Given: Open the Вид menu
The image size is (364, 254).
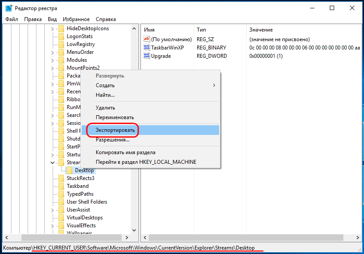Looking at the screenshot, I should tap(52, 19).
